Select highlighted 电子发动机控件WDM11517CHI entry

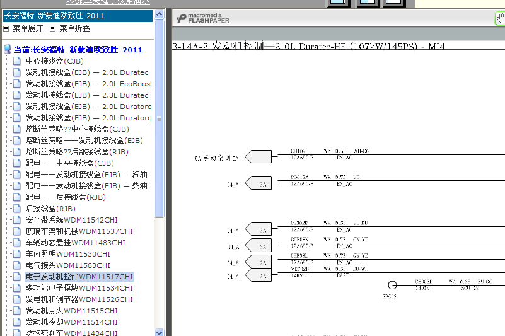79,277
